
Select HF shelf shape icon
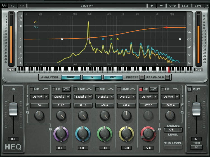coord(154,89)
